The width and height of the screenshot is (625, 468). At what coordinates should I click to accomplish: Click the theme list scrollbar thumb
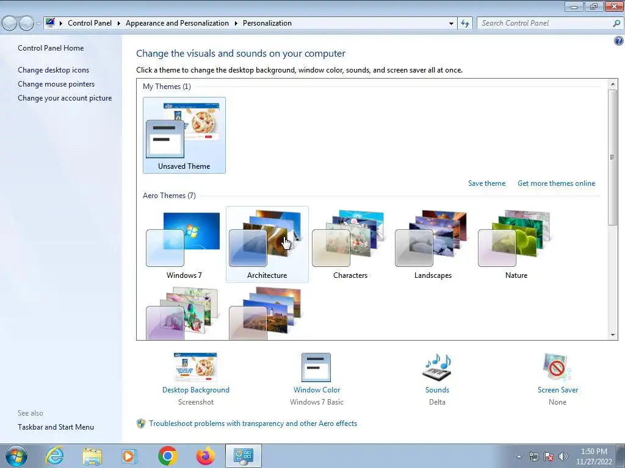tap(613, 157)
